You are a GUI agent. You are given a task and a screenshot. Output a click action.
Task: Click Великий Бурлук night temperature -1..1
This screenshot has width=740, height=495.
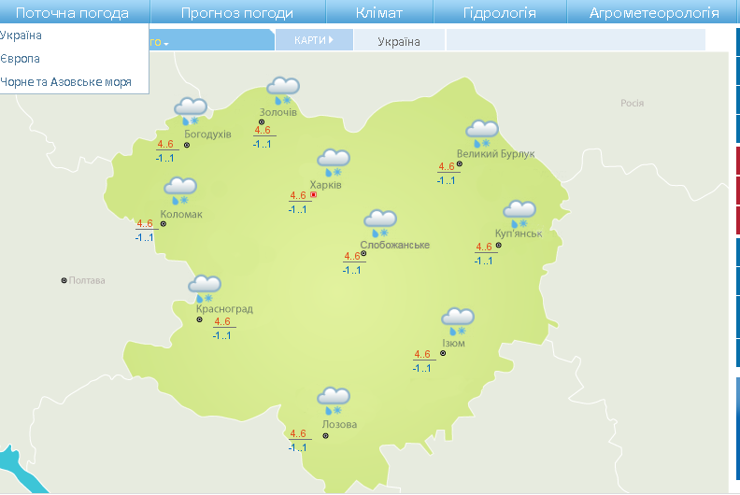click(446, 181)
